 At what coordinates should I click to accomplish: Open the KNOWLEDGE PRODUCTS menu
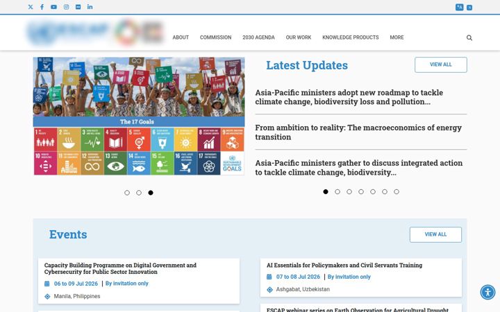(351, 37)
